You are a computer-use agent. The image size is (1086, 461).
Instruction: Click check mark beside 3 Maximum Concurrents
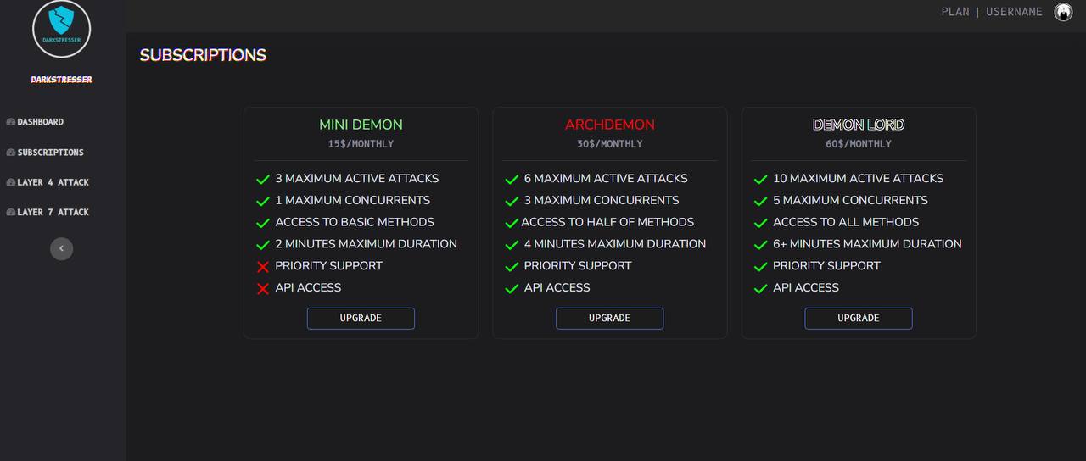tap(512, 202)
